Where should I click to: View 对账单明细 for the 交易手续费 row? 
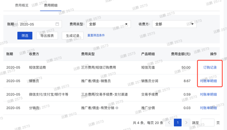tap(208, 94)
